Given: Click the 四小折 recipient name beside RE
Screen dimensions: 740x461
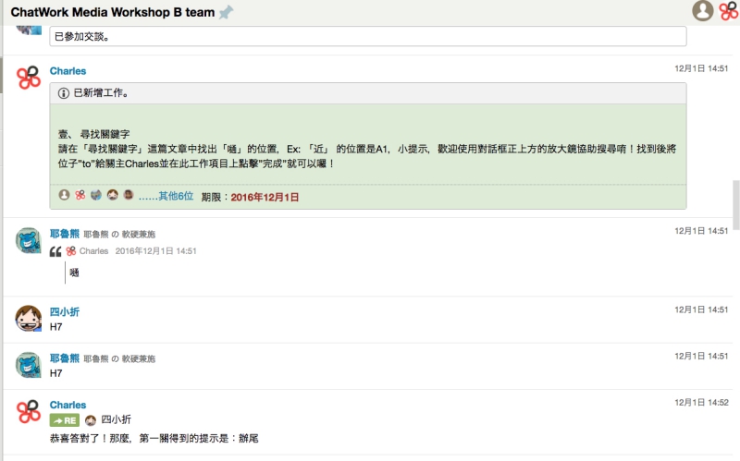Looking at the screenshot, I should pyautogui.click(x=117, y=419).
